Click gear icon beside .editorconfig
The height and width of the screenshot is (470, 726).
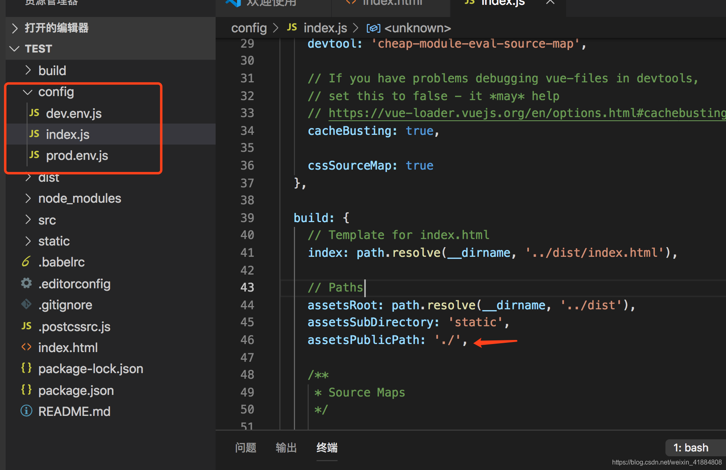[26, 283]
